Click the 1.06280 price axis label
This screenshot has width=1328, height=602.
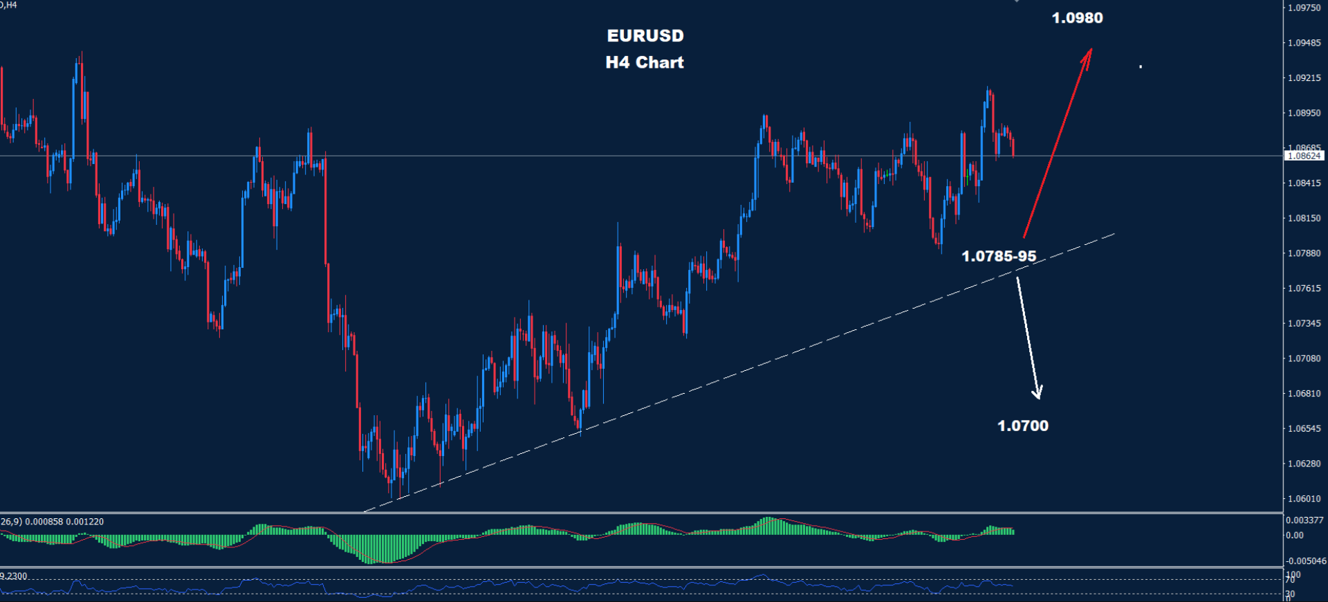1304,464
